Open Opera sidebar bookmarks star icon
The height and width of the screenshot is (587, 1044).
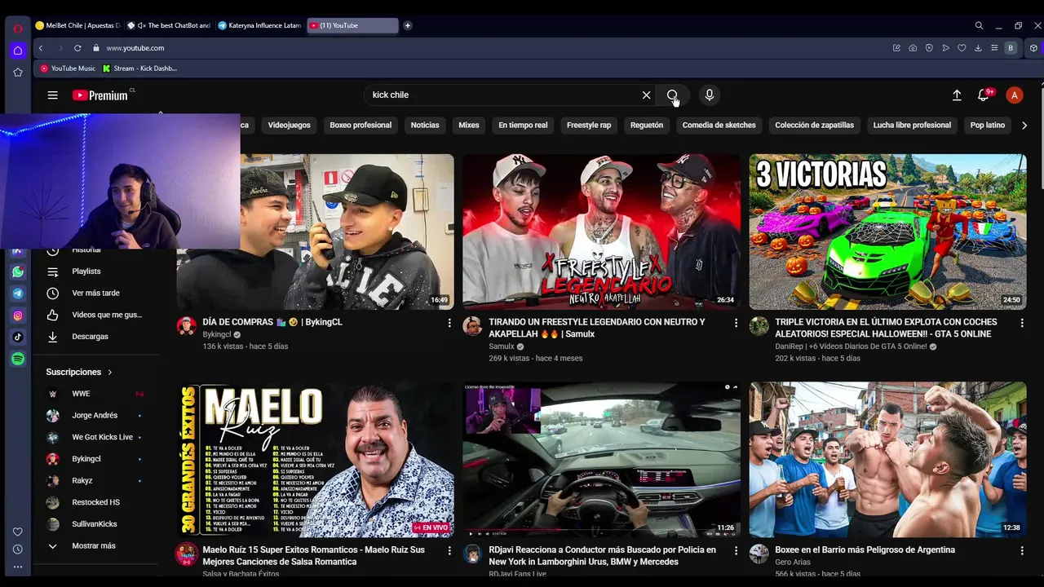tap(18, 73)
